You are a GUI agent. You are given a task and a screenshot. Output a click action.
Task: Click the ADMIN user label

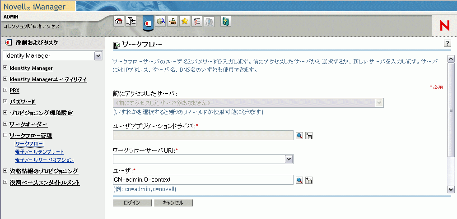pyautogui.click(x=11, y=17)
